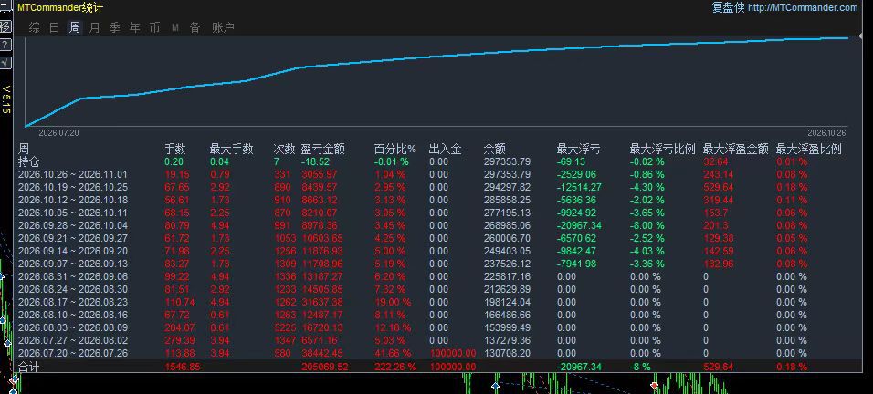873x394 pixels.
Task: Select row 2026.09.07 ~ 2026.09.13
Action: pyautogui.click(x=436, y=264)
